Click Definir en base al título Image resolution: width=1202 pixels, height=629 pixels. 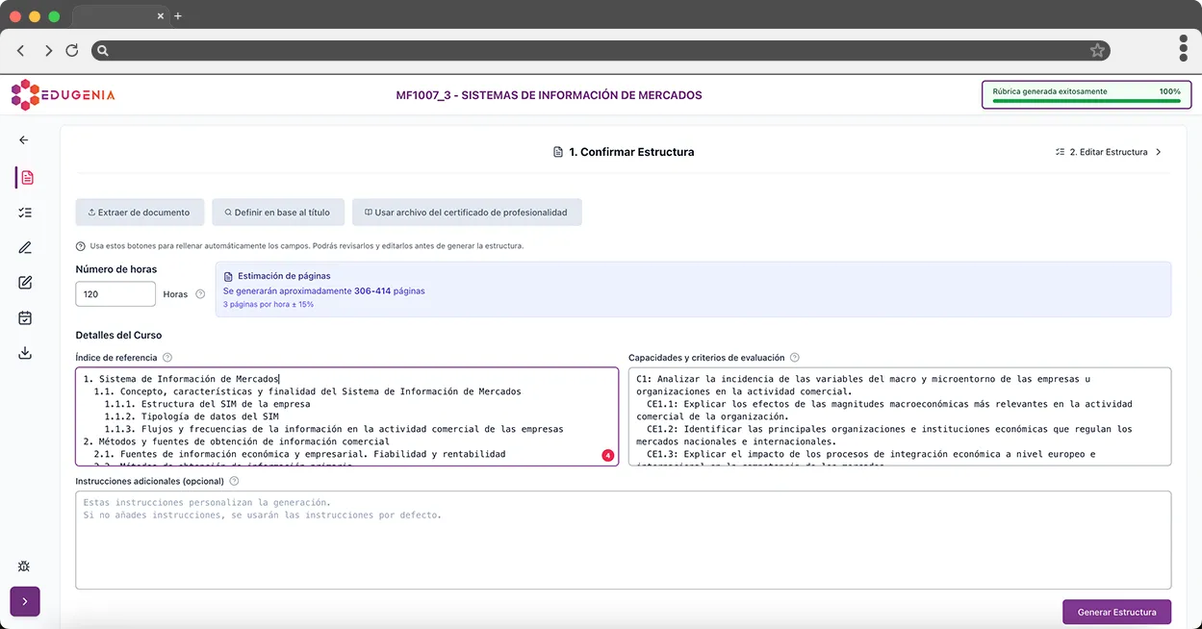point(277,213)
